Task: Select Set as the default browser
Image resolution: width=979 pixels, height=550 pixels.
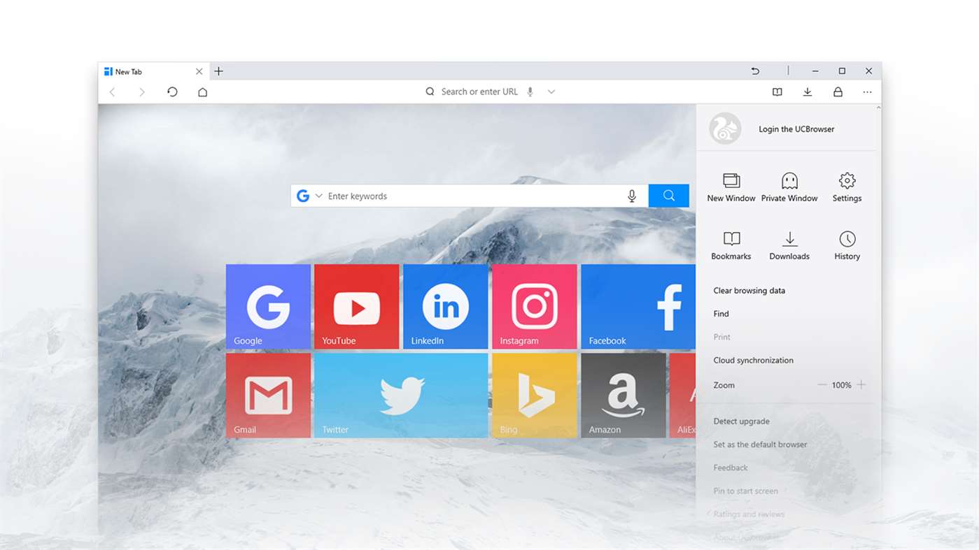Action: tap(760, 444)
